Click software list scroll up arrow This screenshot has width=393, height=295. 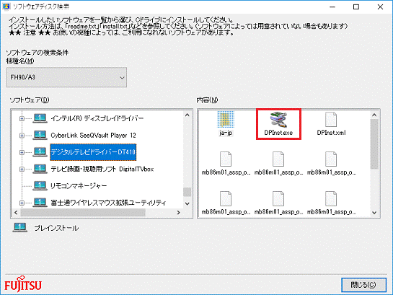[x=187, y=115]
